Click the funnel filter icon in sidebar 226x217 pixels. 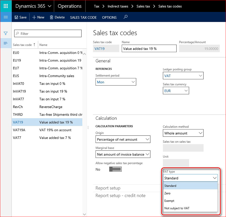coord(6,33)
